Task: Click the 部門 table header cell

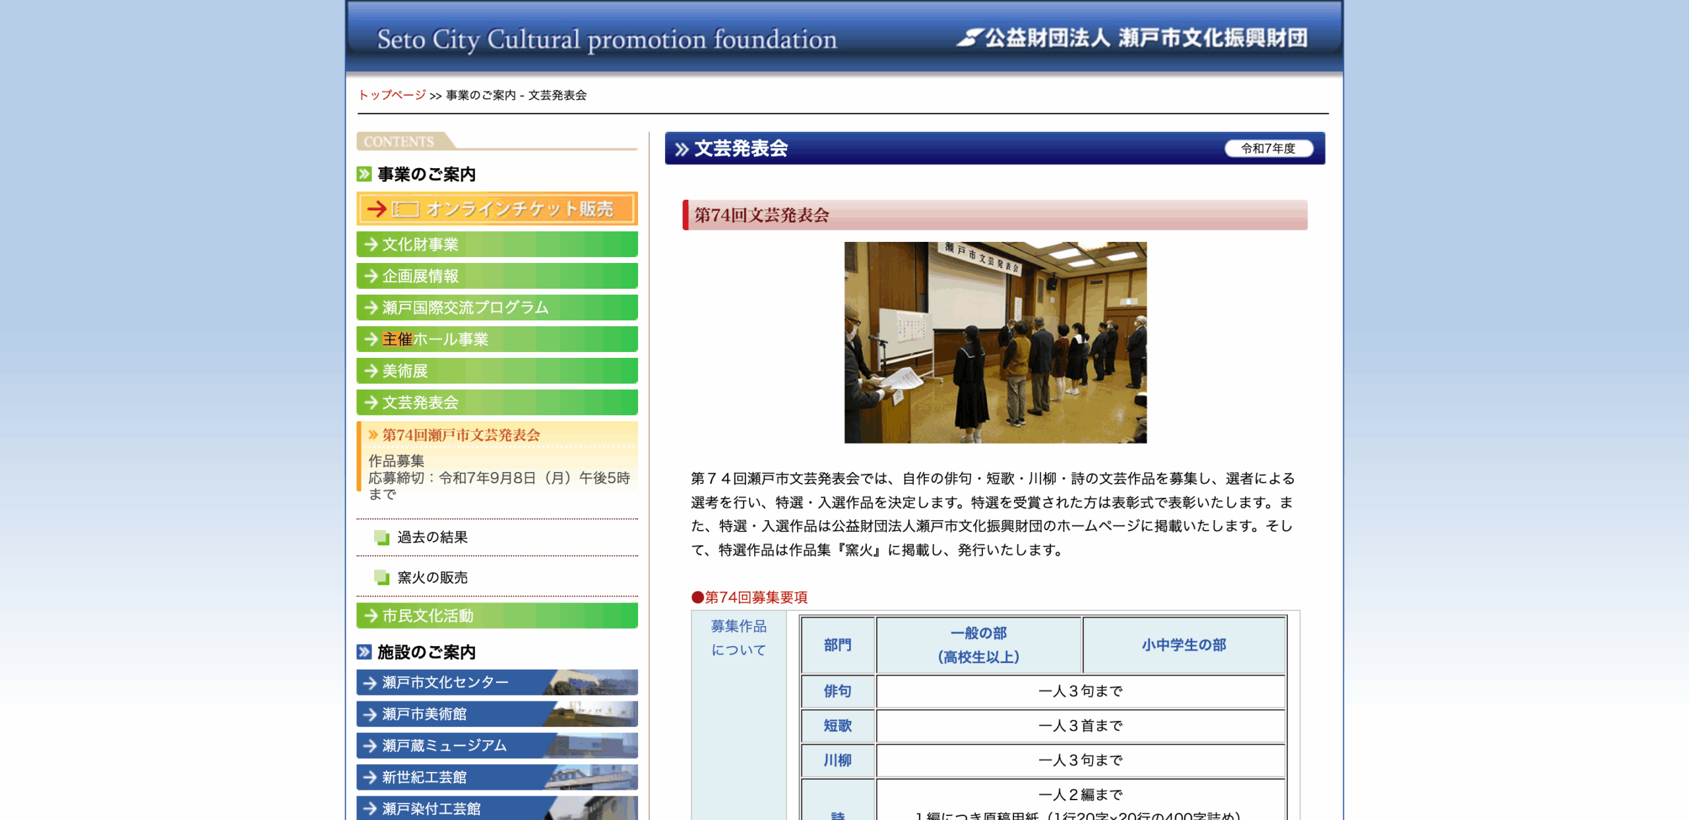Action: [838, 645]
